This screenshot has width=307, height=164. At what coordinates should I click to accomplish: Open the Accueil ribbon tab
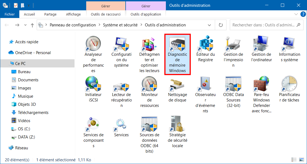tap(29, 14)
